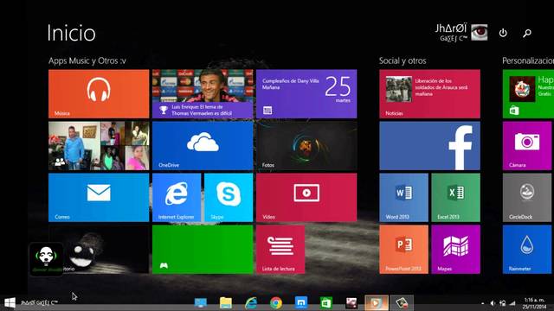The image size is (554, 311).
Task: Click the volume icon in system tray
Action: point(493,303)
